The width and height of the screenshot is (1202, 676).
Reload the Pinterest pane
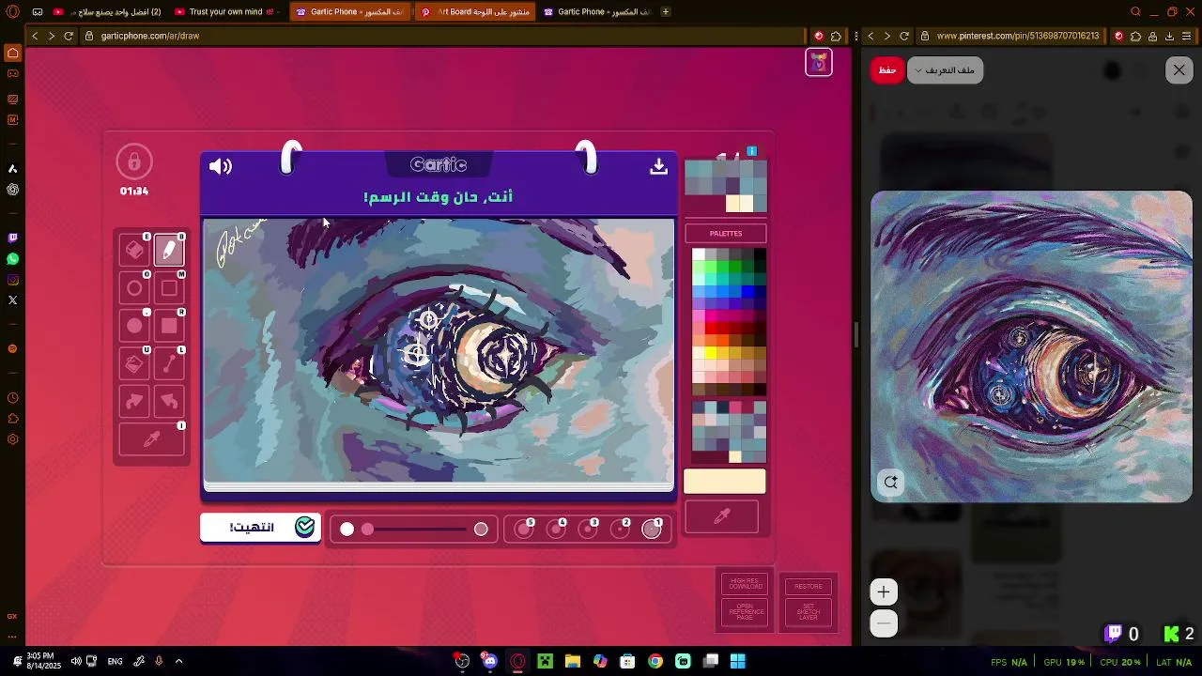(x=904, y=36)
